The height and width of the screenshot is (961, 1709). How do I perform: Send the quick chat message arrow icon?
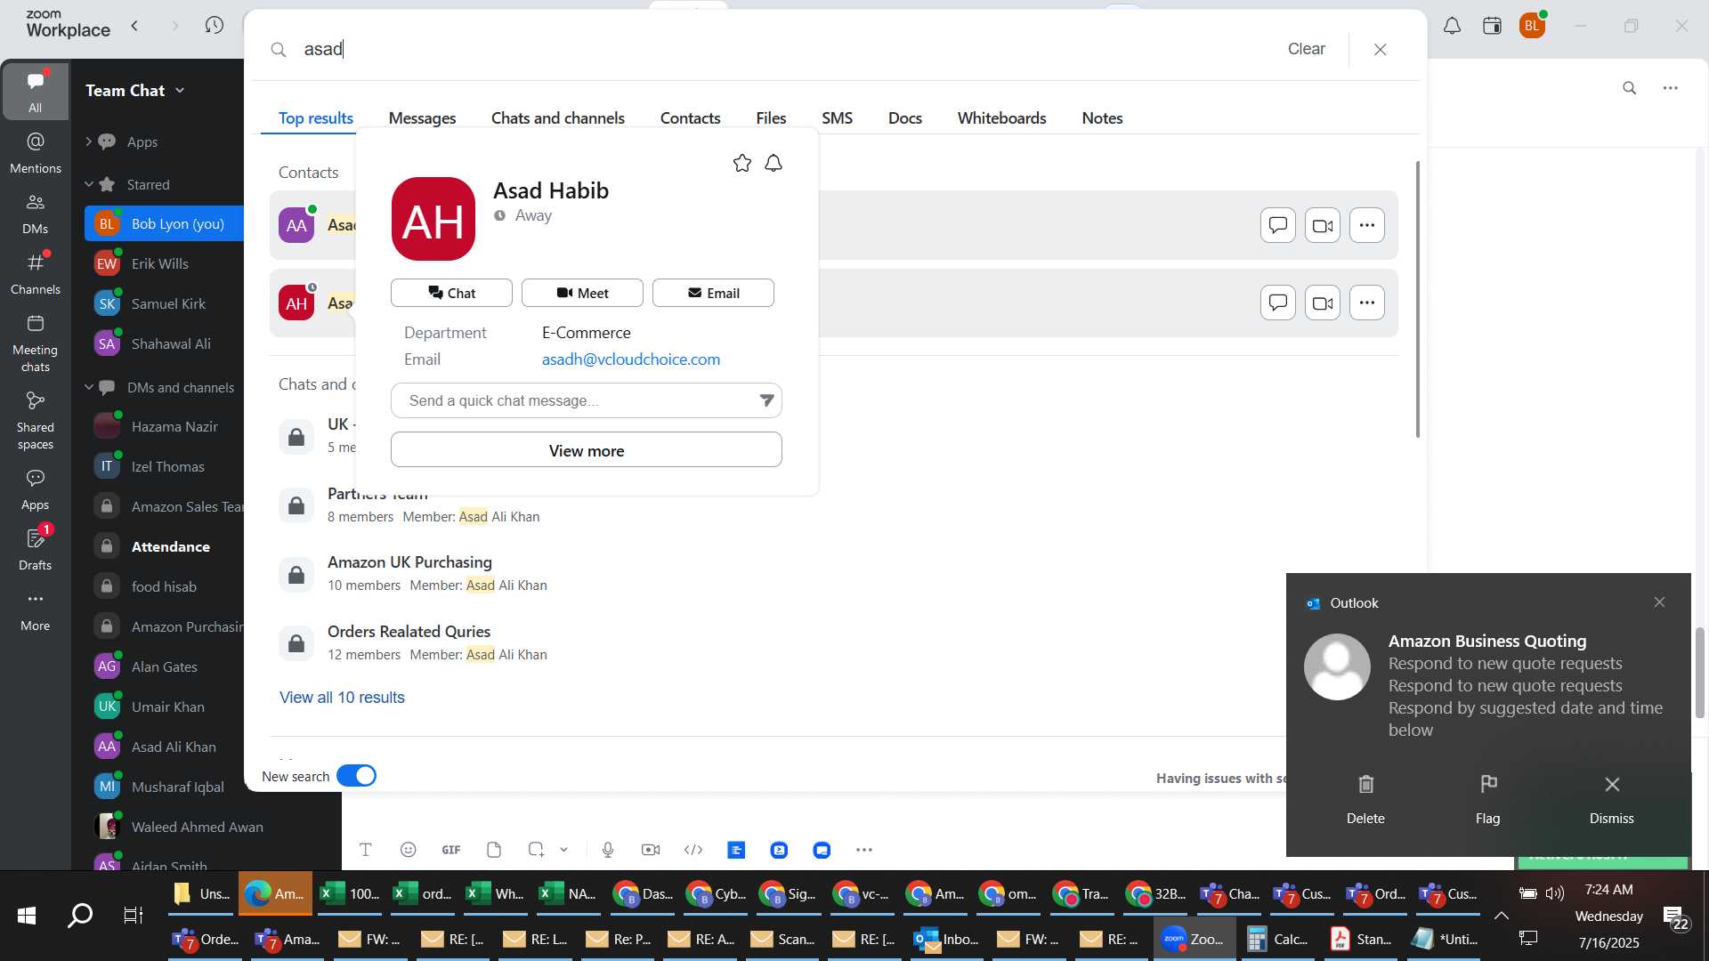click(766, 400)
